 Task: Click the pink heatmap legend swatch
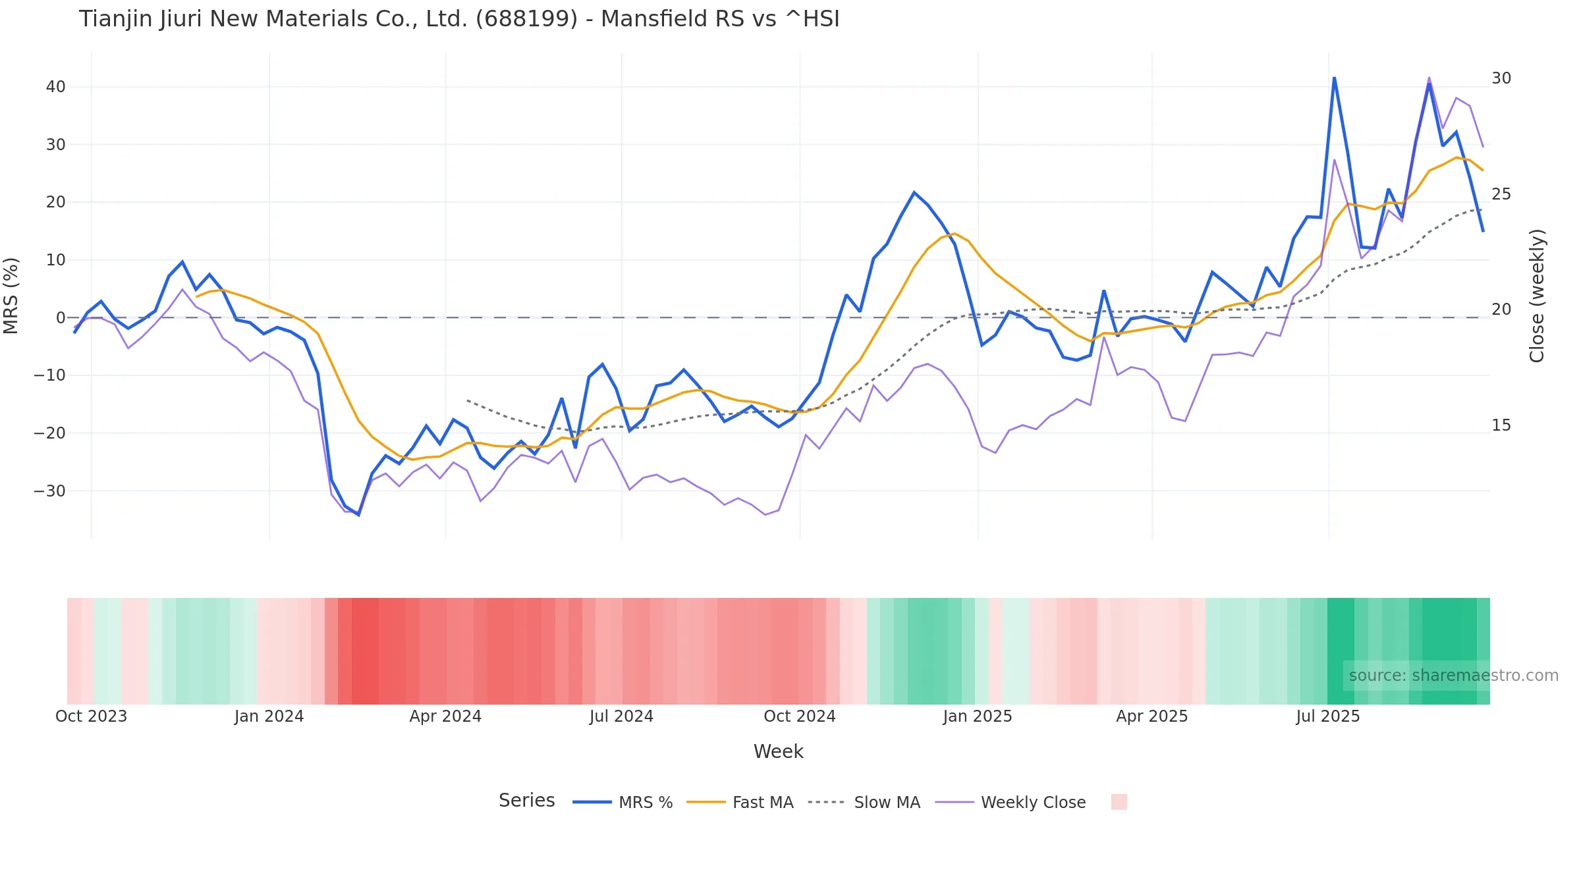click(x=1119, y=801)
